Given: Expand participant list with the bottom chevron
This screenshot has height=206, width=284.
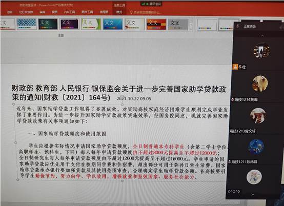Looking at the screenshot, I should (x=253, y=194).
